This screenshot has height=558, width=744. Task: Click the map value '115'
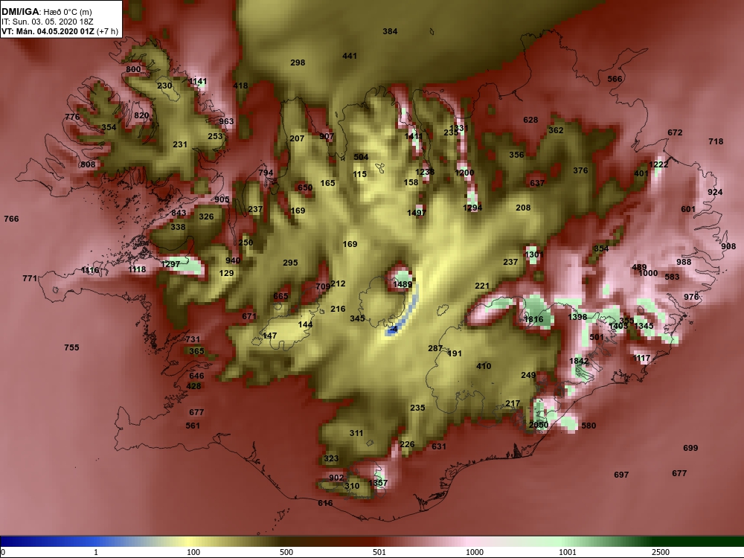click(x=359, y=175)
